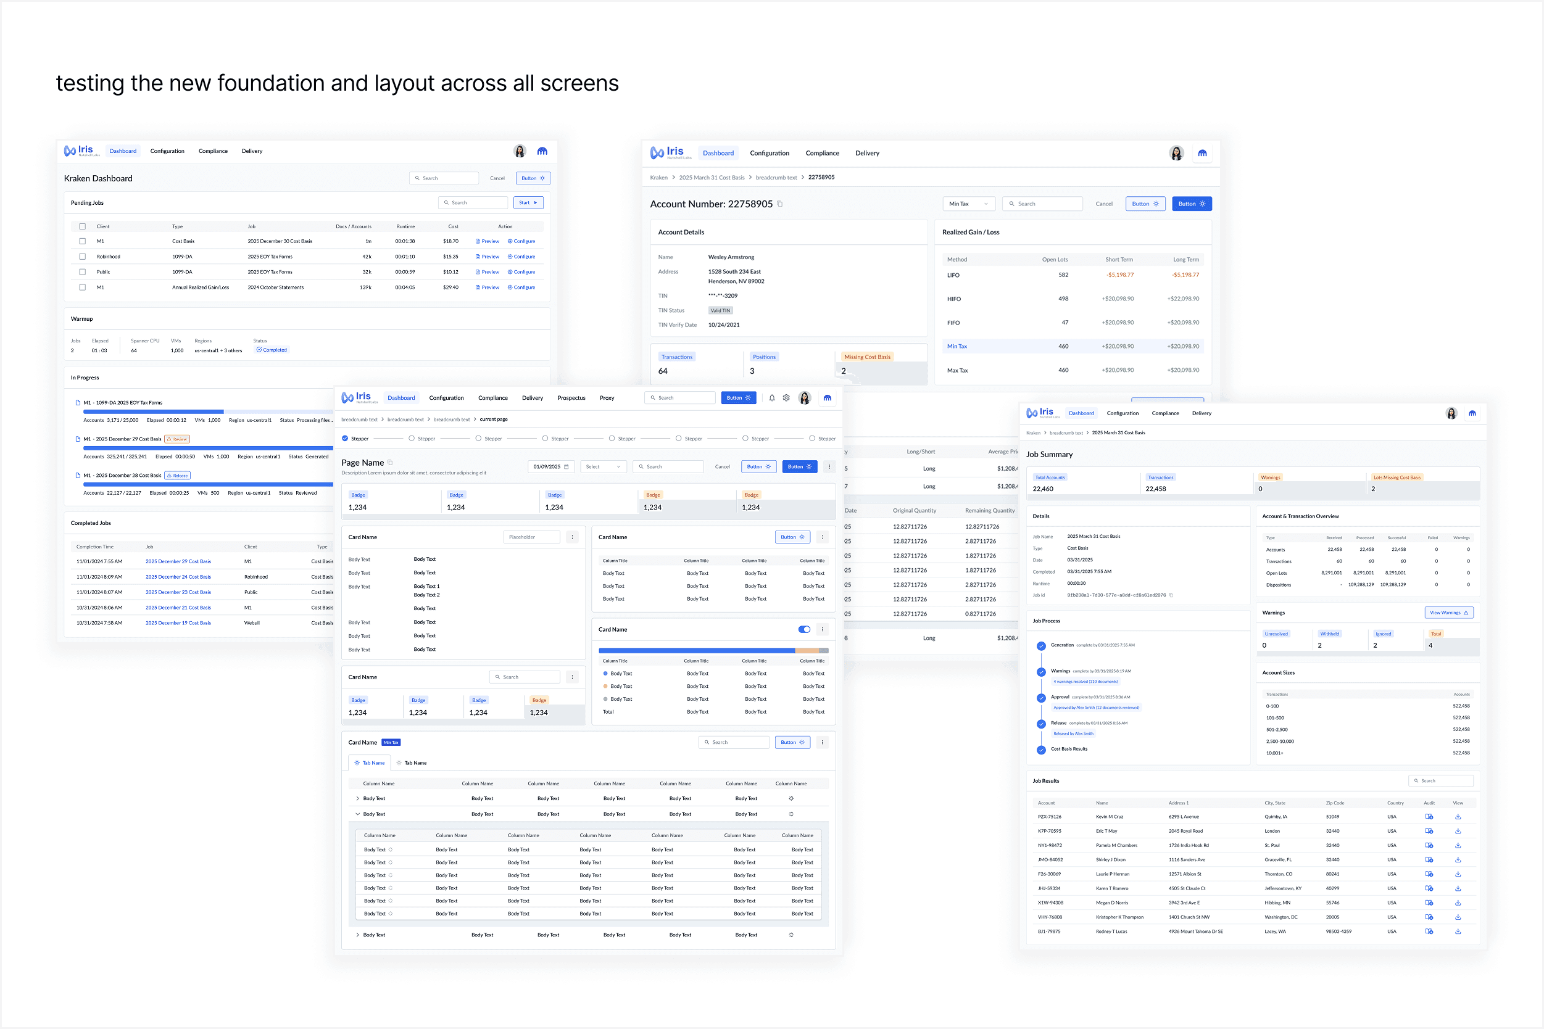
Task: Open audit icon for Eric T May
Action: (x=1429, y=832)
